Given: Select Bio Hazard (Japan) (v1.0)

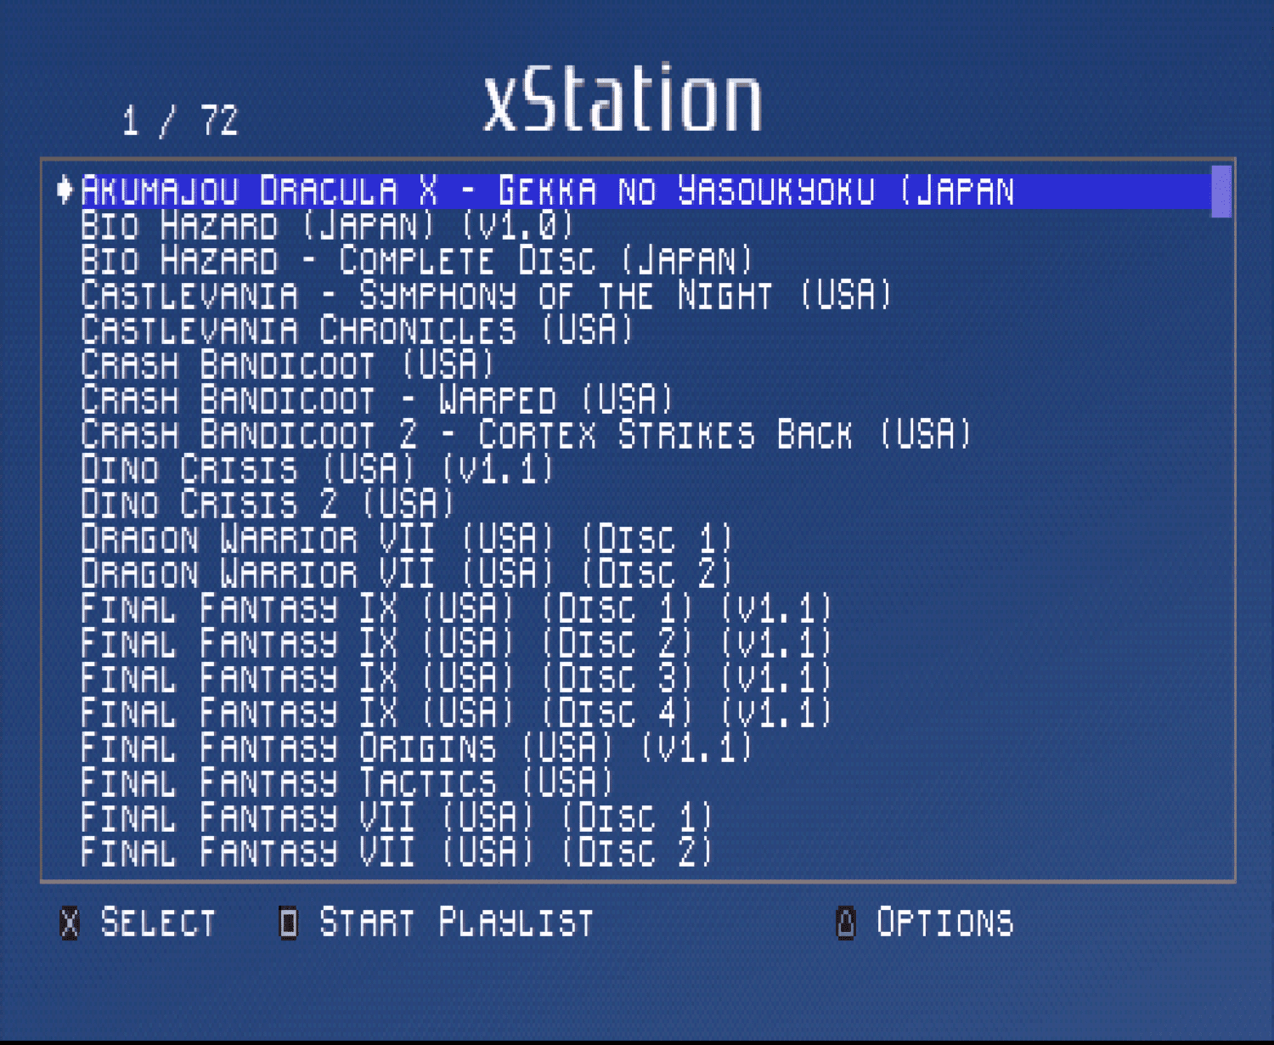Looking at the screenshot, I should (327, 225).
